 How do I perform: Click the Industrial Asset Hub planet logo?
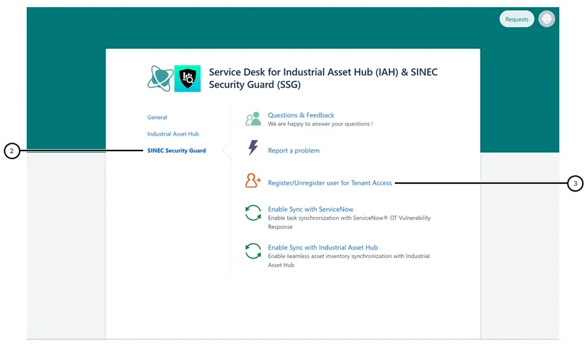[x=160, y=78]
